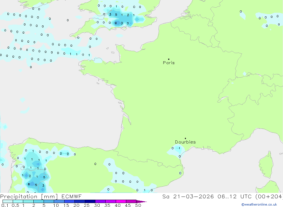Image resolution: width=283 pixels, height=207 pixels.
Task: Click the 50 label on the precipitation scale
Action: tap(138, 205)
